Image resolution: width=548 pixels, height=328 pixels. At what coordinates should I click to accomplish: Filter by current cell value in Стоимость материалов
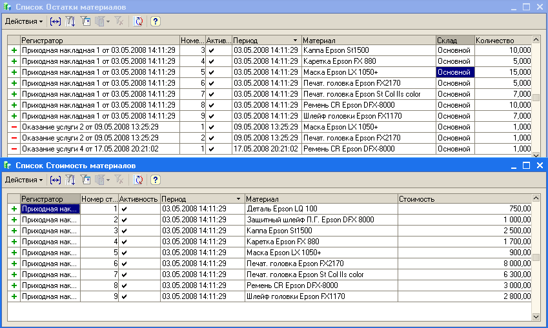point(85,180)
